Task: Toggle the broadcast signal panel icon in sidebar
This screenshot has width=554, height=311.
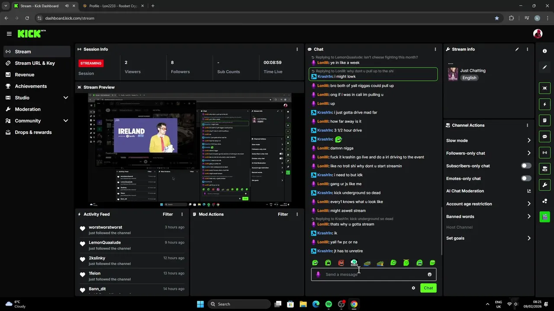Action: pos(544,152)
